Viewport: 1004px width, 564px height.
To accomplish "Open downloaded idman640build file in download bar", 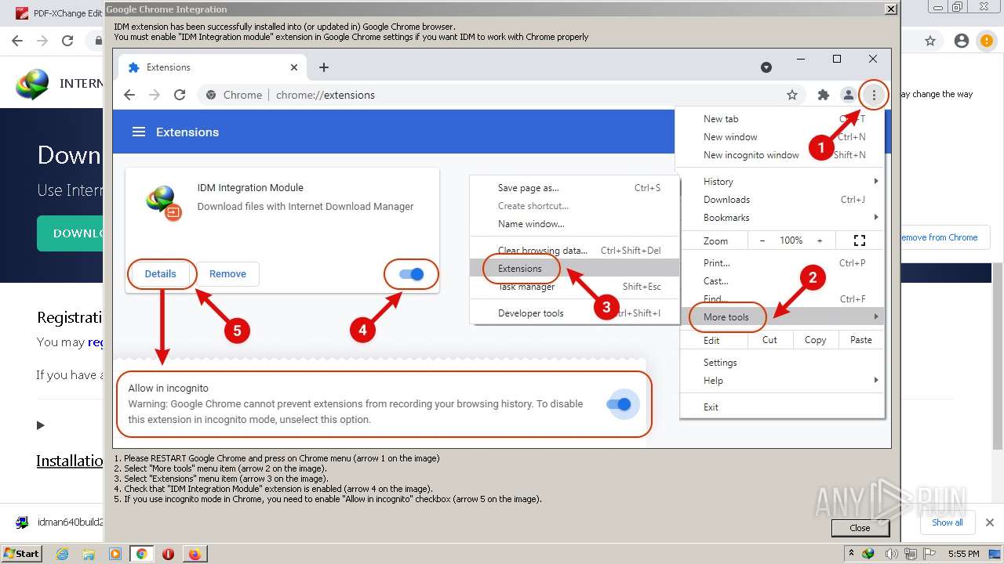I will pyautogui.click(x=60, y=522).
